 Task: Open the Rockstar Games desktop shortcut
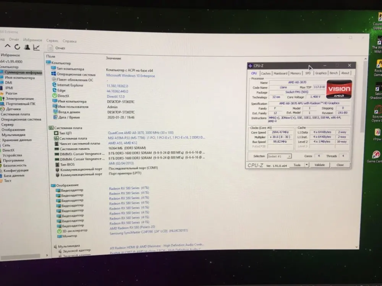378,68
